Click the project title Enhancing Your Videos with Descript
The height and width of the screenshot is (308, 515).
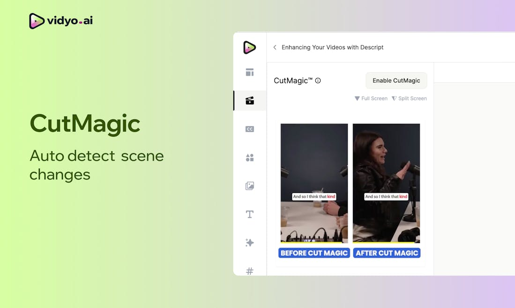pos(332,47)
